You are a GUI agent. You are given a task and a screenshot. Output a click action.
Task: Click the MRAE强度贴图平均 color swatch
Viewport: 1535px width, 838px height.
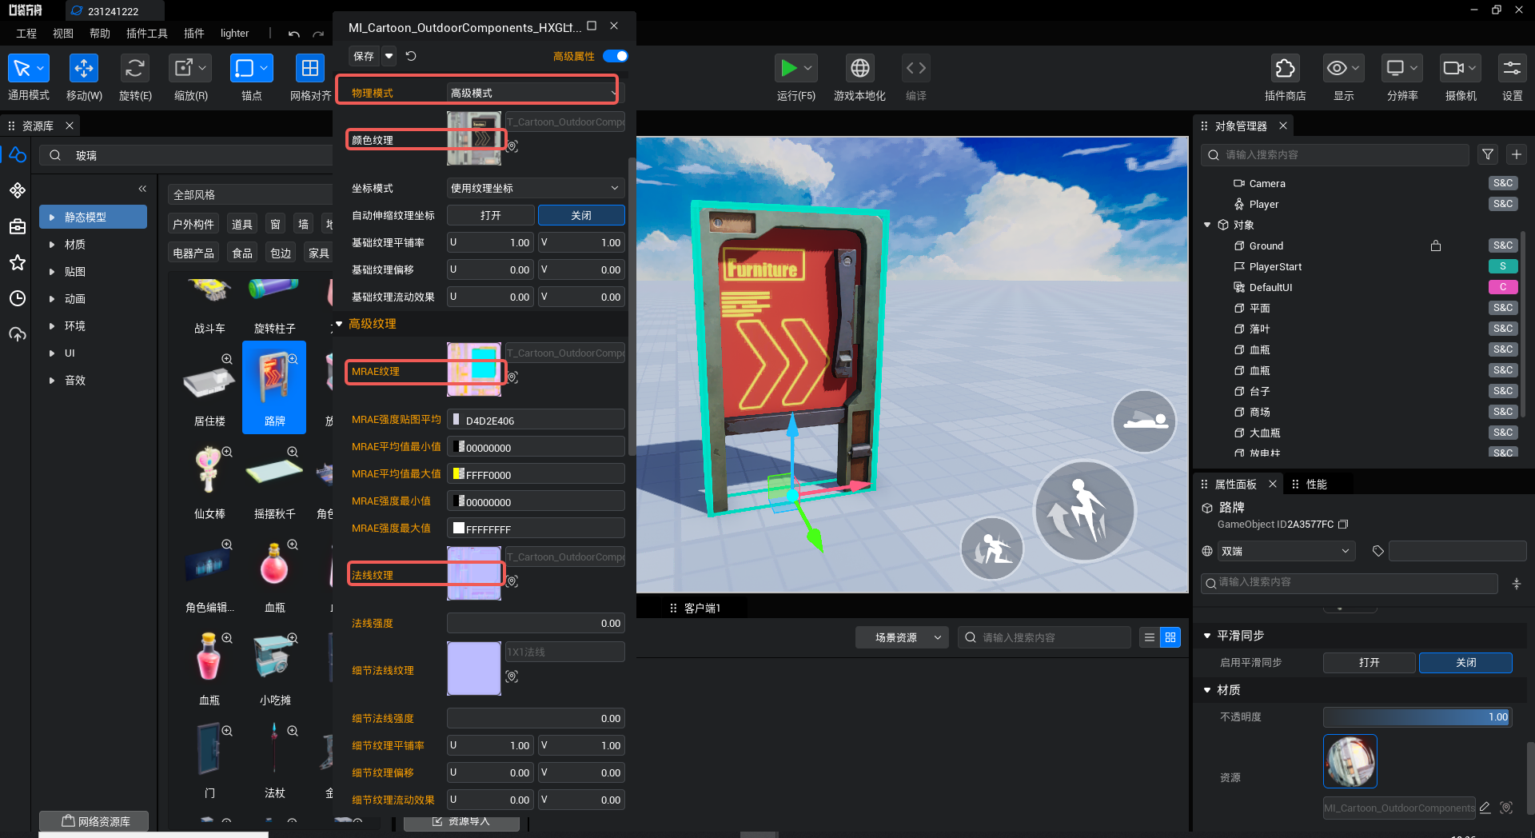(457, 419)
